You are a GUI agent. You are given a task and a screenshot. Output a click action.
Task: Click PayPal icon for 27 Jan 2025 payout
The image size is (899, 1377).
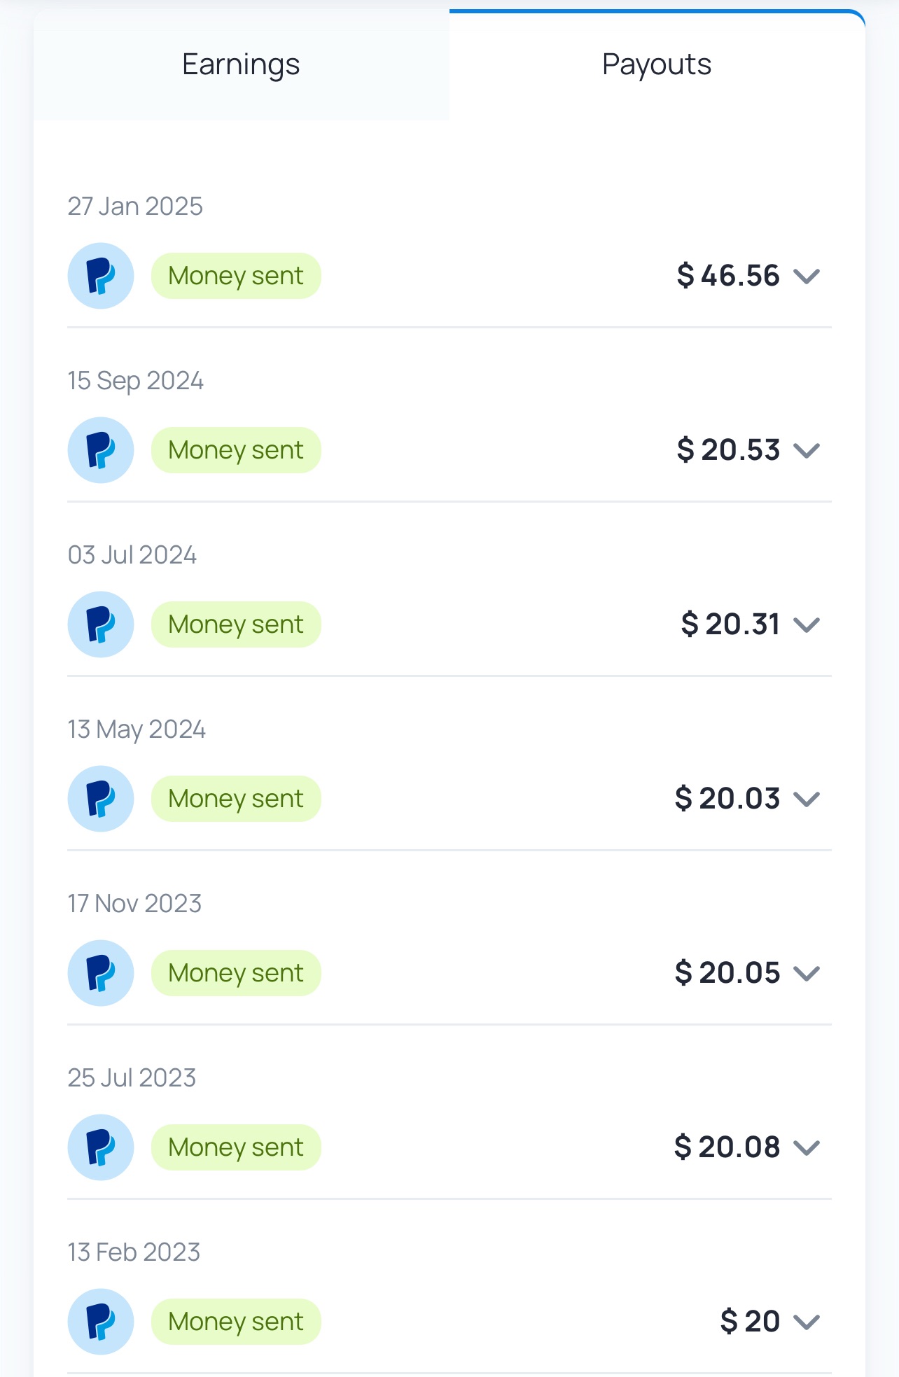click(101, 276)
